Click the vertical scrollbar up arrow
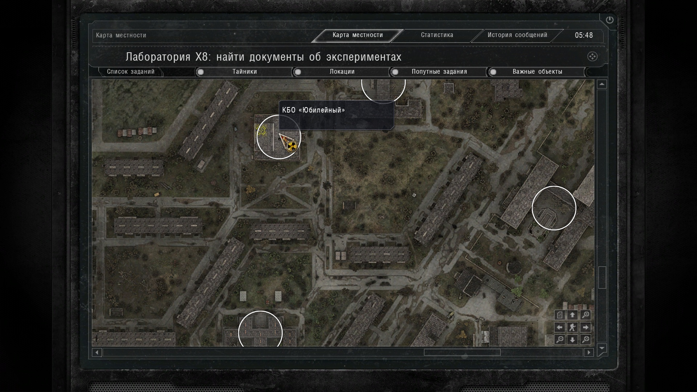The image size is (697, 392). (602, 84)
